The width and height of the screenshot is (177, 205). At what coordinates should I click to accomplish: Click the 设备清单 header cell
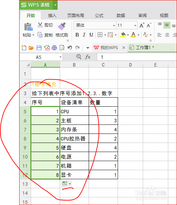tap(74, 102)
